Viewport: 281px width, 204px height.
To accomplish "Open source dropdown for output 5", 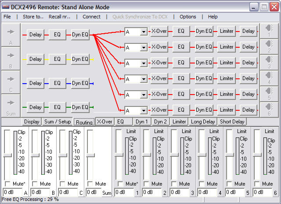I will point(144,95).
